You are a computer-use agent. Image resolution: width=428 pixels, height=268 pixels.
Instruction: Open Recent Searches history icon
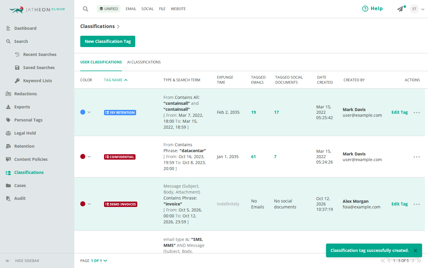tap(17, 54)
